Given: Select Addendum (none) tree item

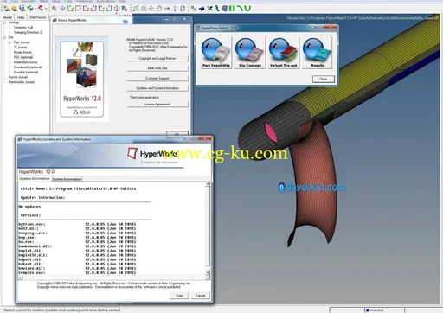Looking at the screenshot, I should pyautogui.click(x=25, y=62).
